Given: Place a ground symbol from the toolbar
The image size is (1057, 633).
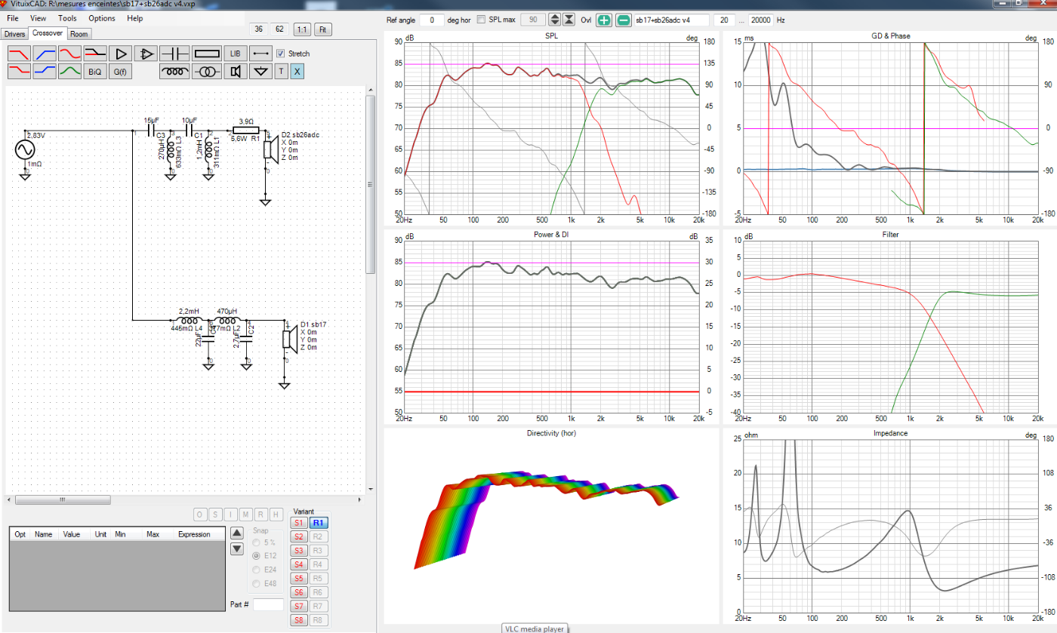Looking at the screenshot, I should (260, 72).
